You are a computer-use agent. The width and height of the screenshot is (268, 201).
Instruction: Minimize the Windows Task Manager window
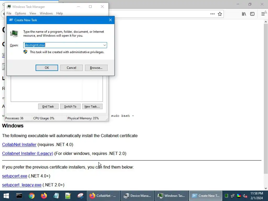pyautogui.click(x=79, y=7)
